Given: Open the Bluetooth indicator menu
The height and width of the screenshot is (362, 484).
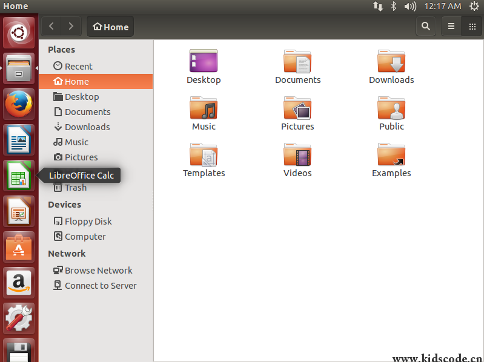Looking at the screenshot, I should click(x=394, y=6).
